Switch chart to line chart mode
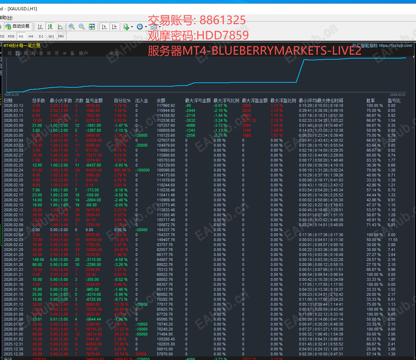The height and width of the screenshot is (360, 416). 60,27
